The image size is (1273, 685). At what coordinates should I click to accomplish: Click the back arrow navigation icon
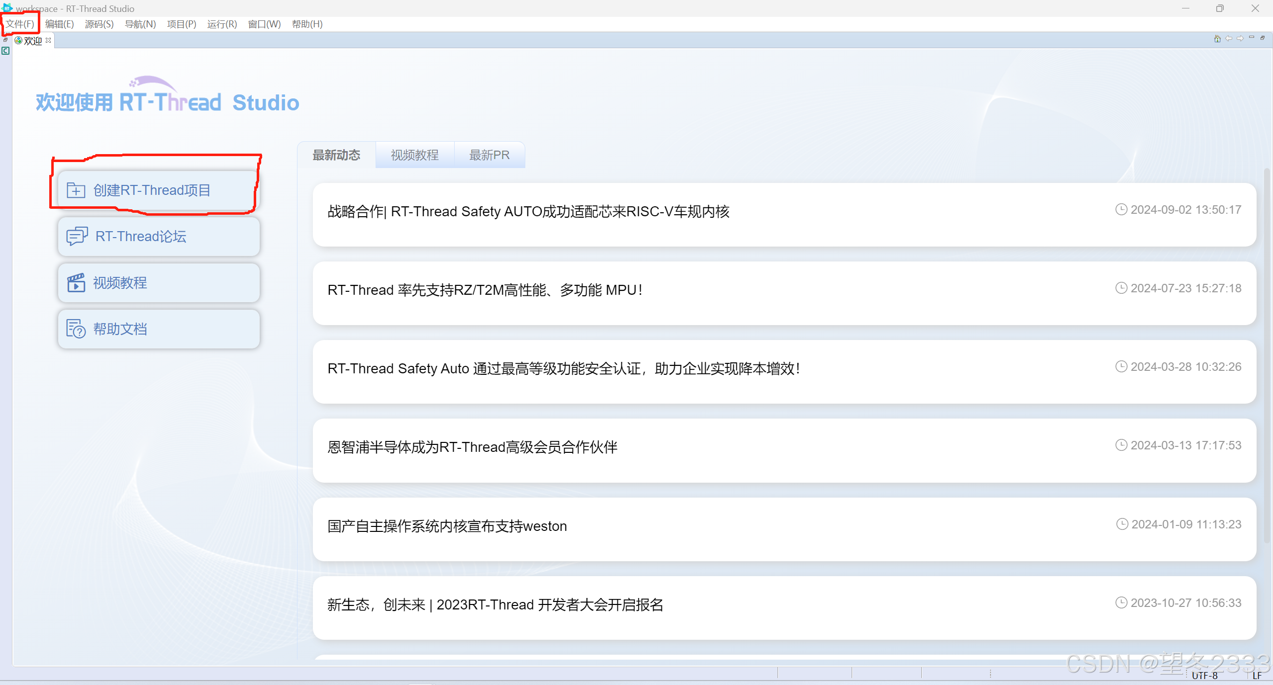pyautogui.click(x=1229, y=39)
